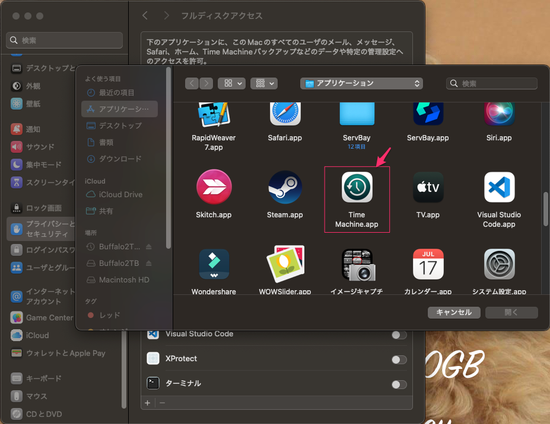Viewport: 550px width, 424px height.
Task: Select the Steam.app icon
Action: pyautogui.click(x=285, y=187)
